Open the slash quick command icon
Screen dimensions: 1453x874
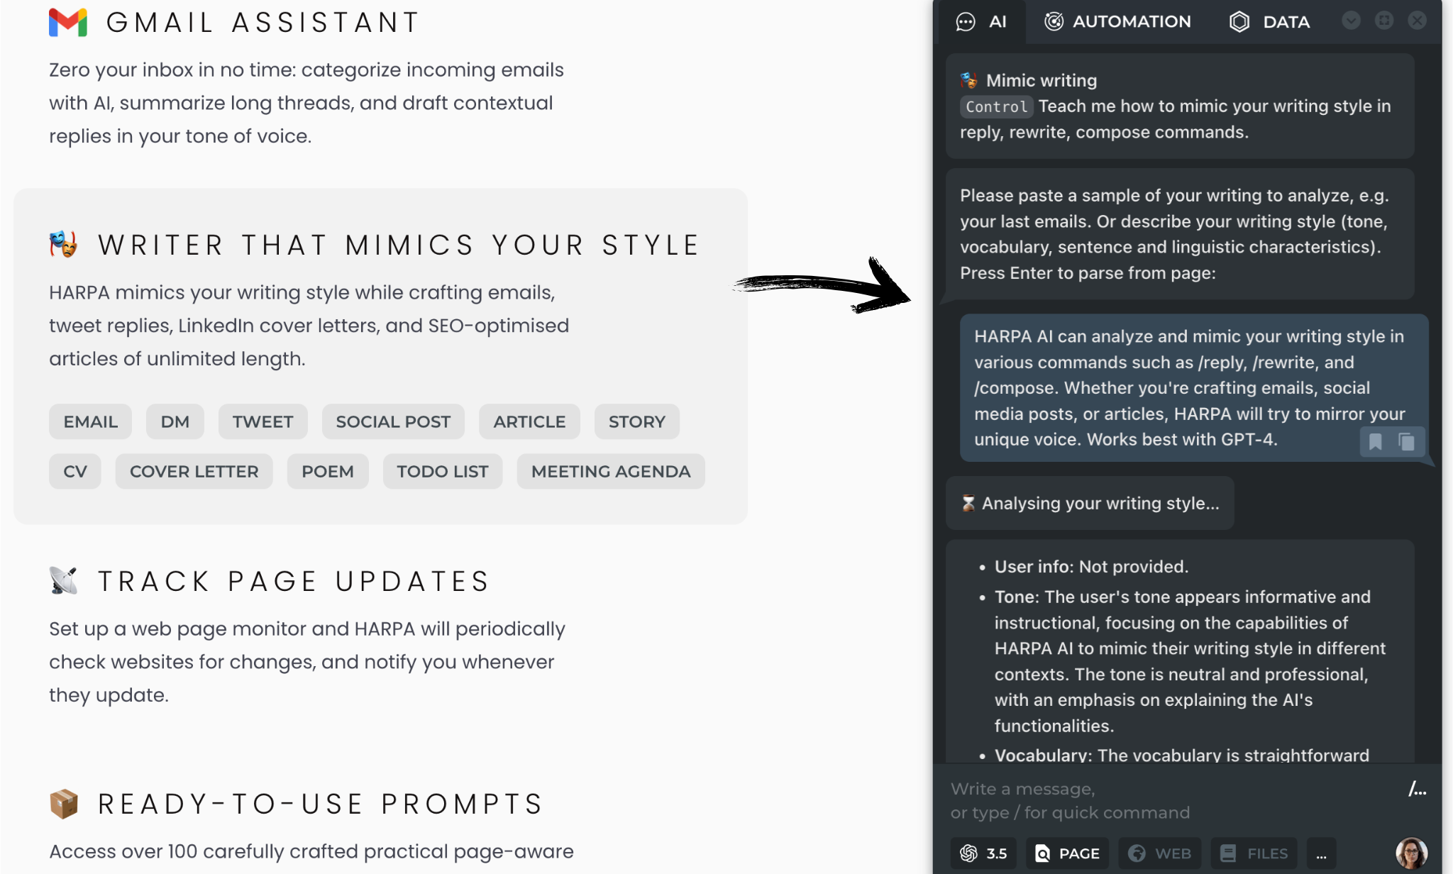pos(1417,789)
